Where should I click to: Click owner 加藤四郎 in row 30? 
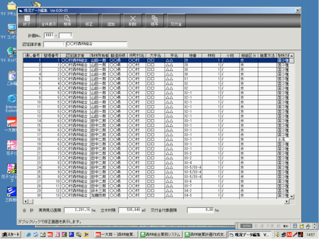(x=100, y=196)
